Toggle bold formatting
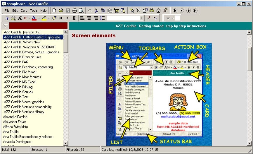The width and height of the screenshot is (253, 154). (x=61, y=18)
